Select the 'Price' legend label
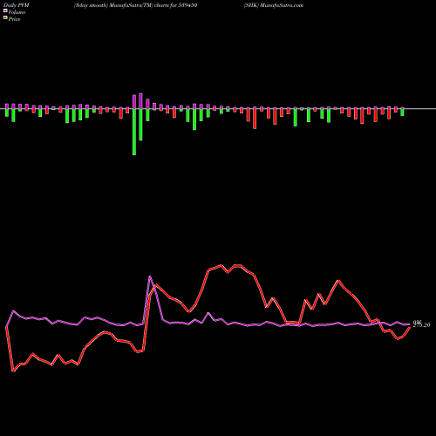 [x=14, y=19]
